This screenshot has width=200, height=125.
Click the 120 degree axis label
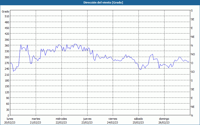pyautogui.click(x=7, y=92)
